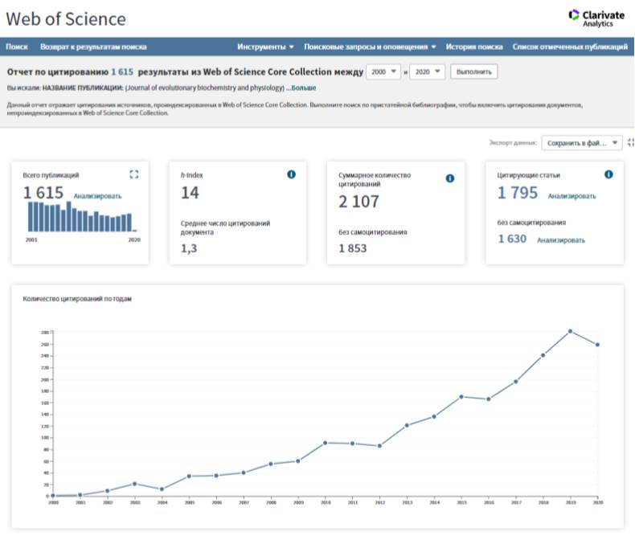
Task: Click the h-index value 14
Action: click(190, 193)
